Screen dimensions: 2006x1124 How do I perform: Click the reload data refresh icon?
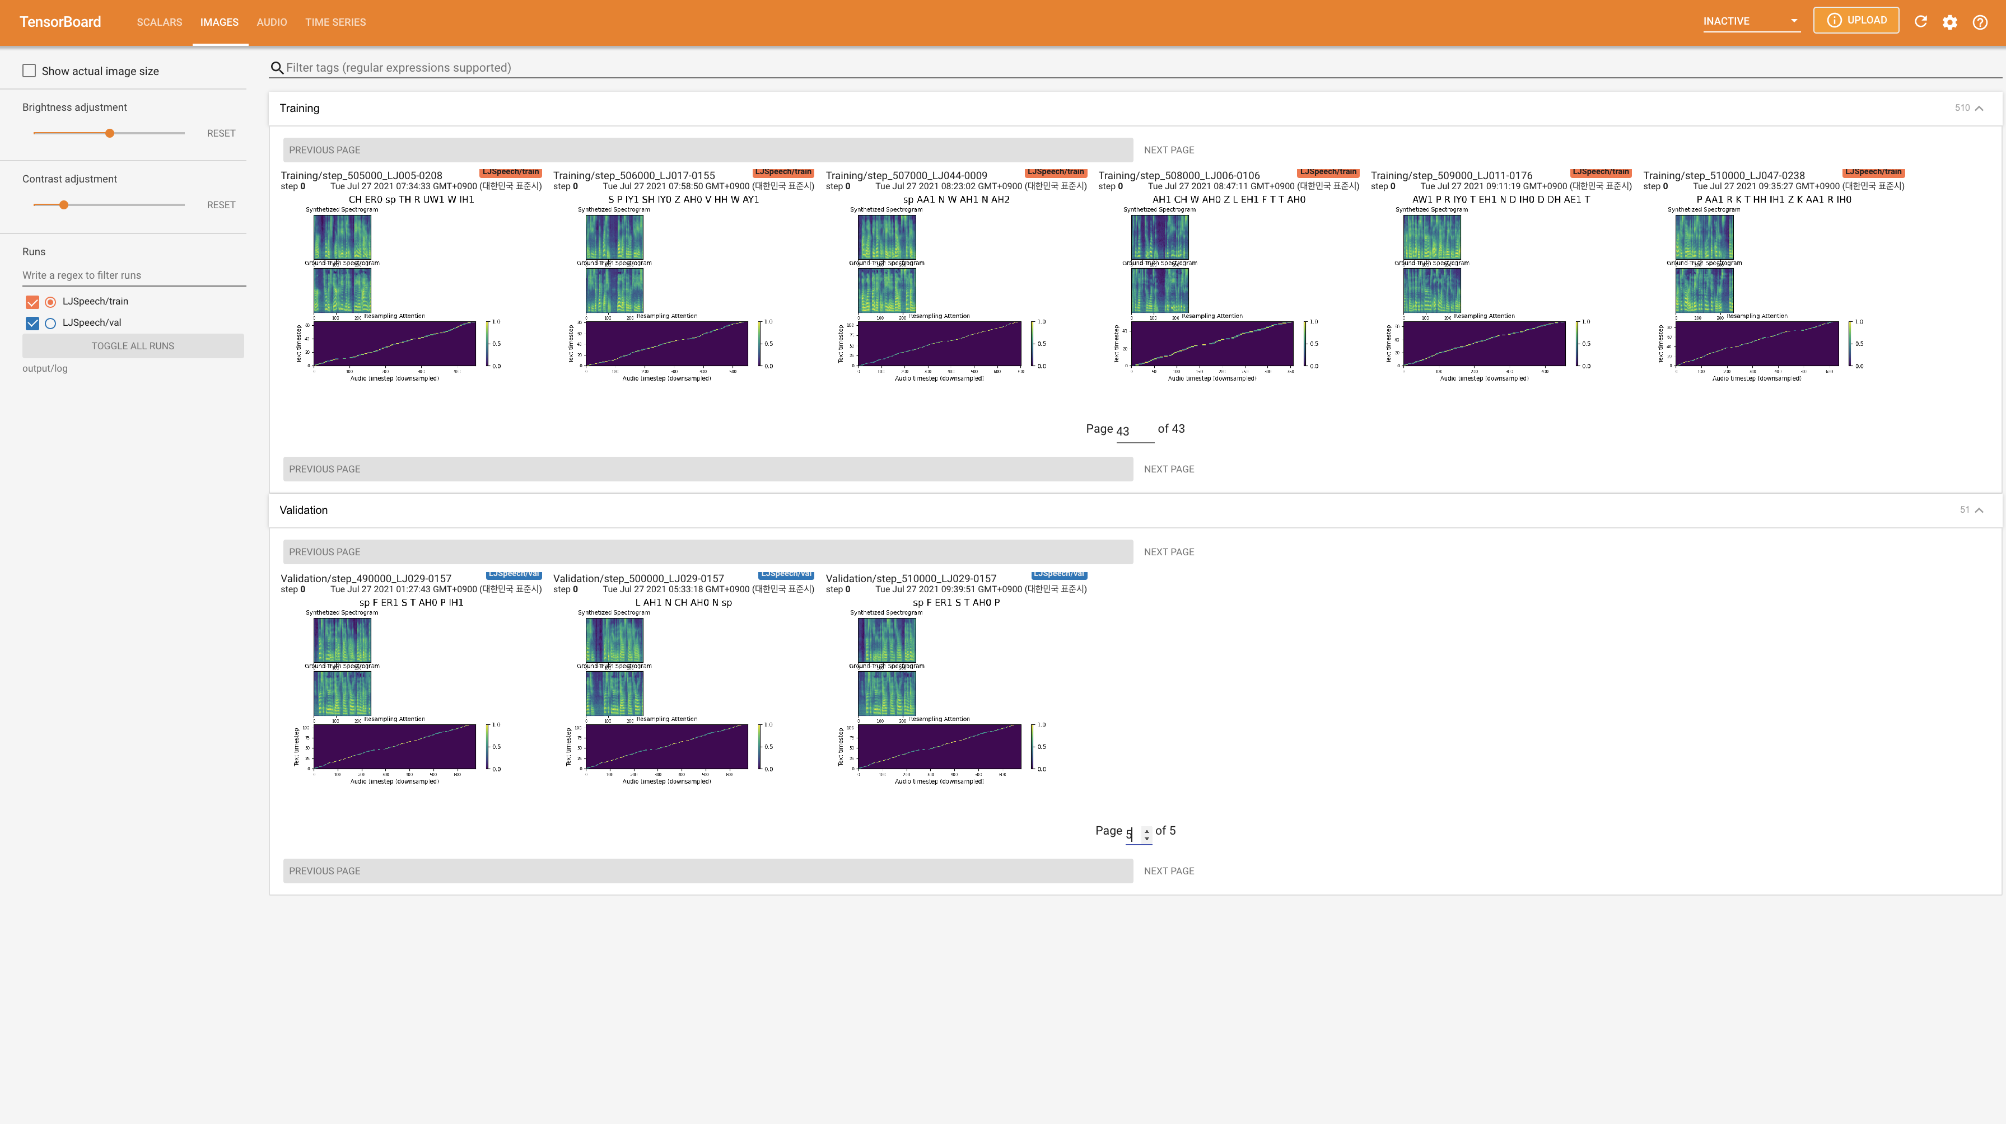pos(1920,22)
